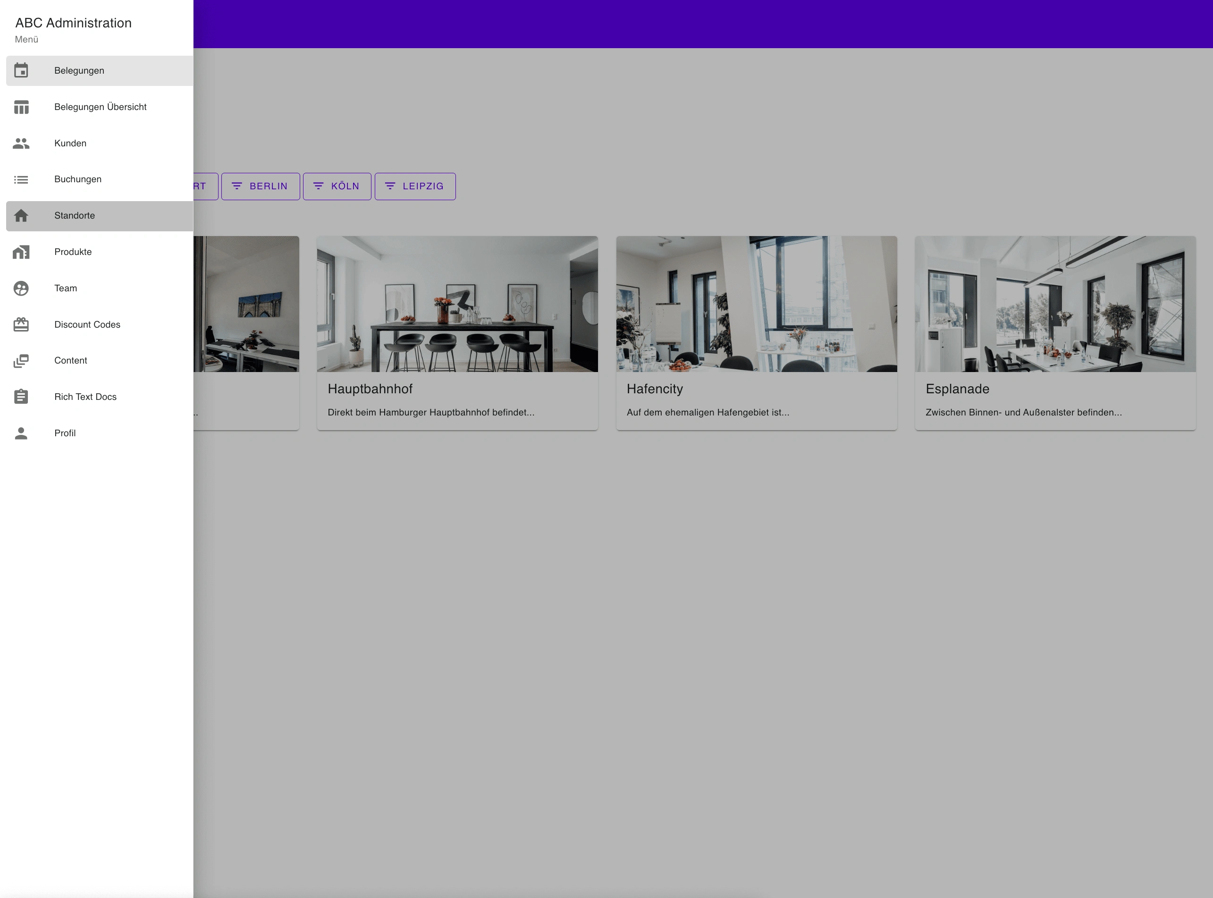Select the Kunden icon in menu

point(21,144)
